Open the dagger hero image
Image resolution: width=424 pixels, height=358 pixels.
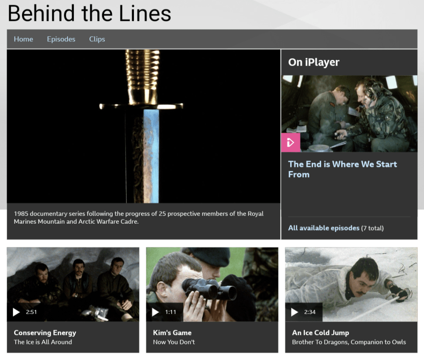point(143,126)
